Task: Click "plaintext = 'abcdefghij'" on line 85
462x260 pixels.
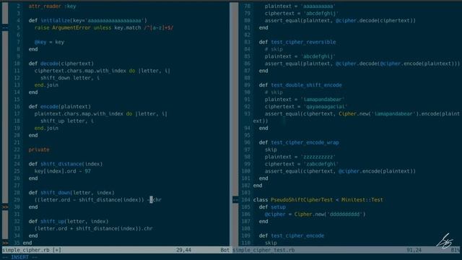Action: pos(300,56)
